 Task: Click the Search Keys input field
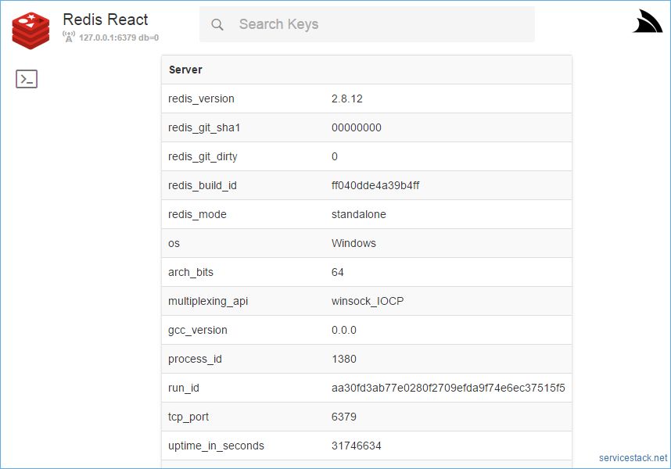click(x=352, y=24)
